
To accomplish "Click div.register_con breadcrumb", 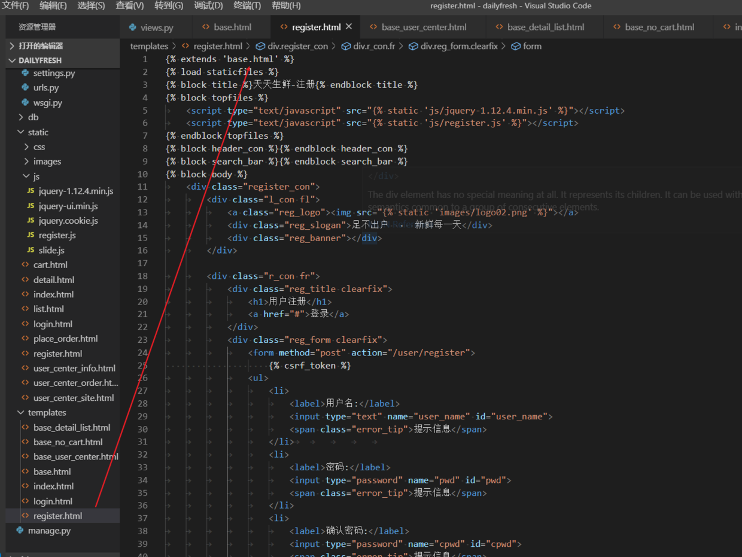I will click(x=297, y=46).
